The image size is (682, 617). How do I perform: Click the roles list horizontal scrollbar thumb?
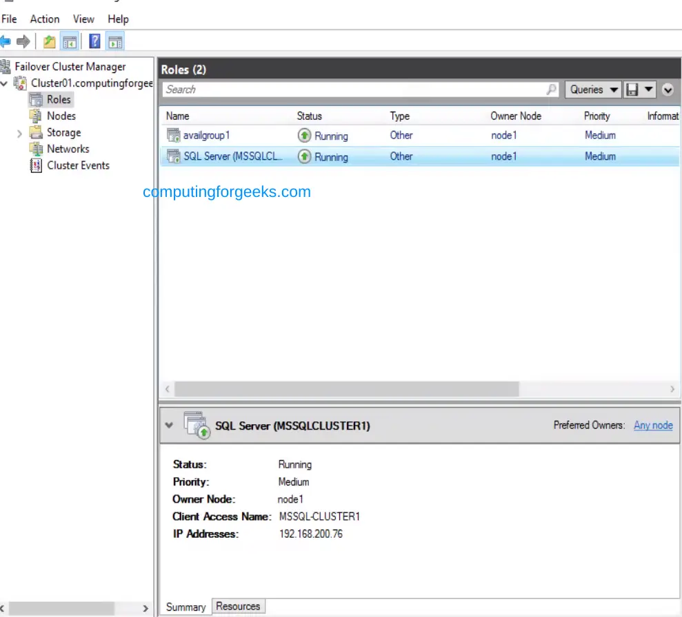(x=347, y=389)
